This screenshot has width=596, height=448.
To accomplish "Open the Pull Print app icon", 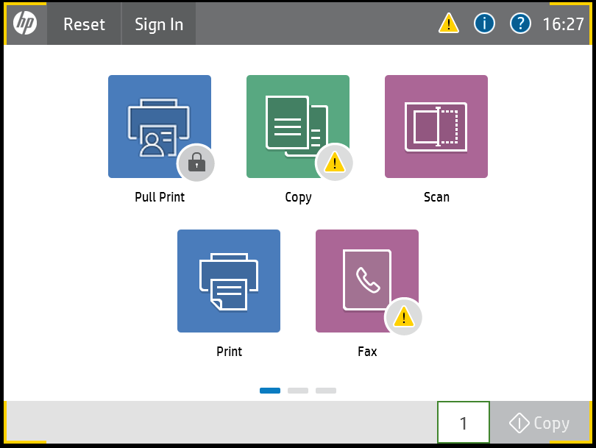I will [159, 126].
